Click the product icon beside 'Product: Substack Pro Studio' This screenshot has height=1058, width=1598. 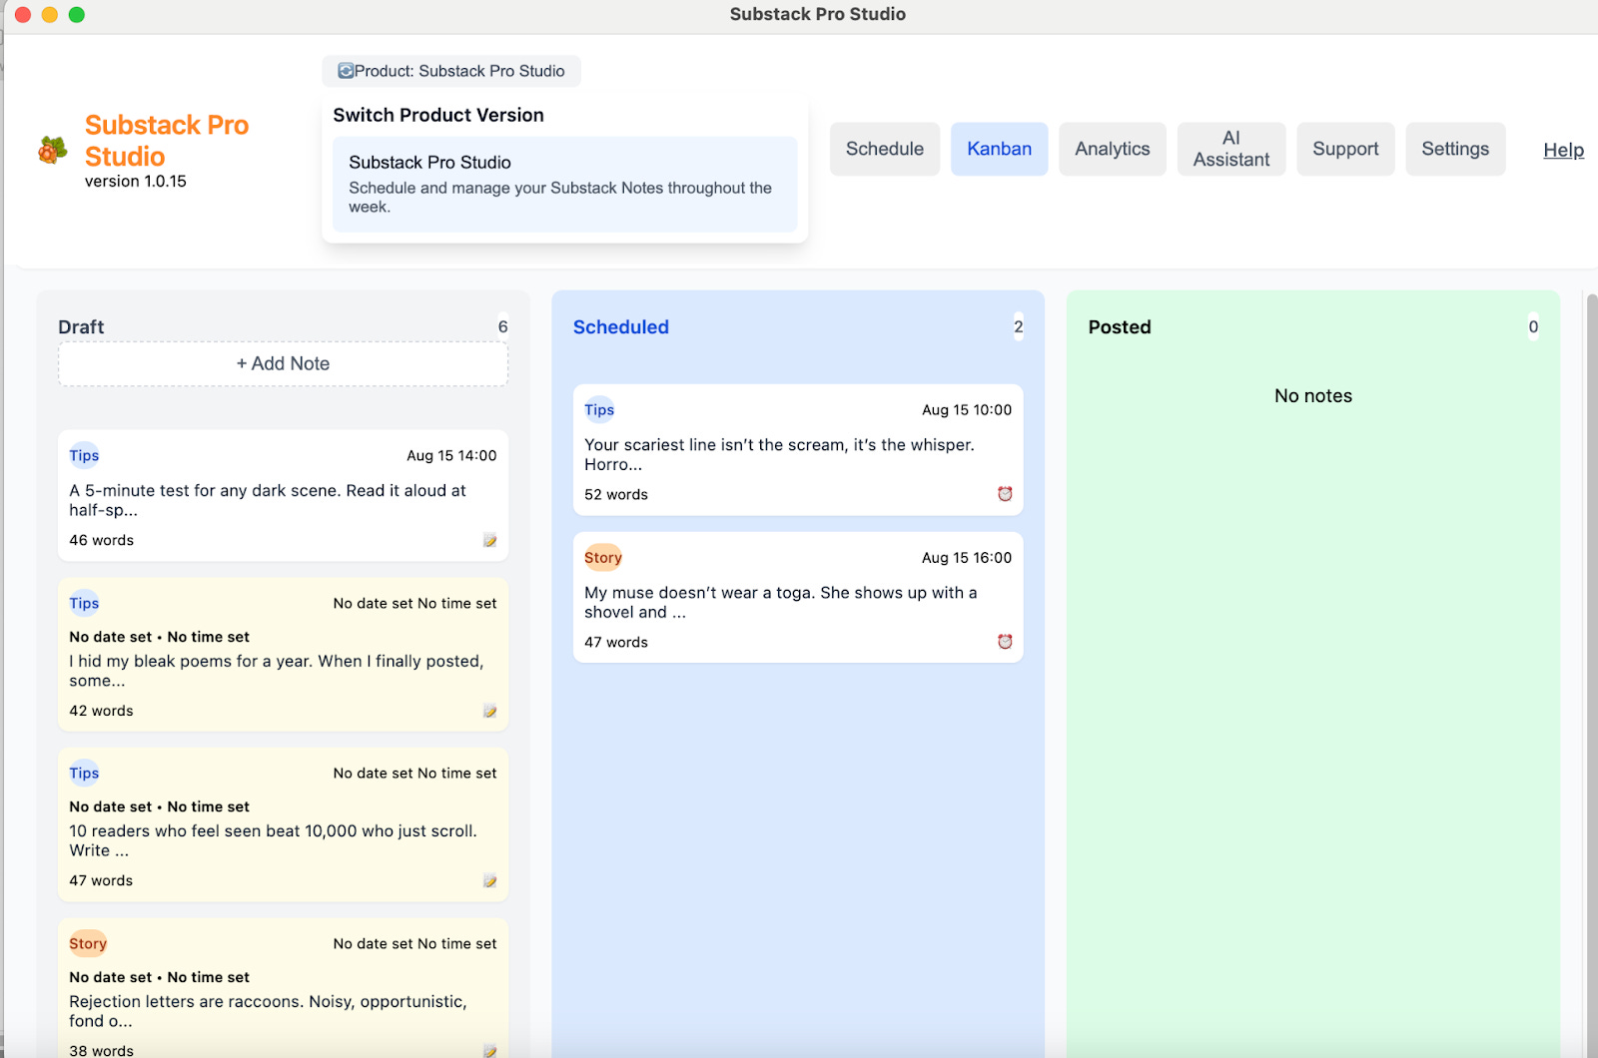pos(346,71)
